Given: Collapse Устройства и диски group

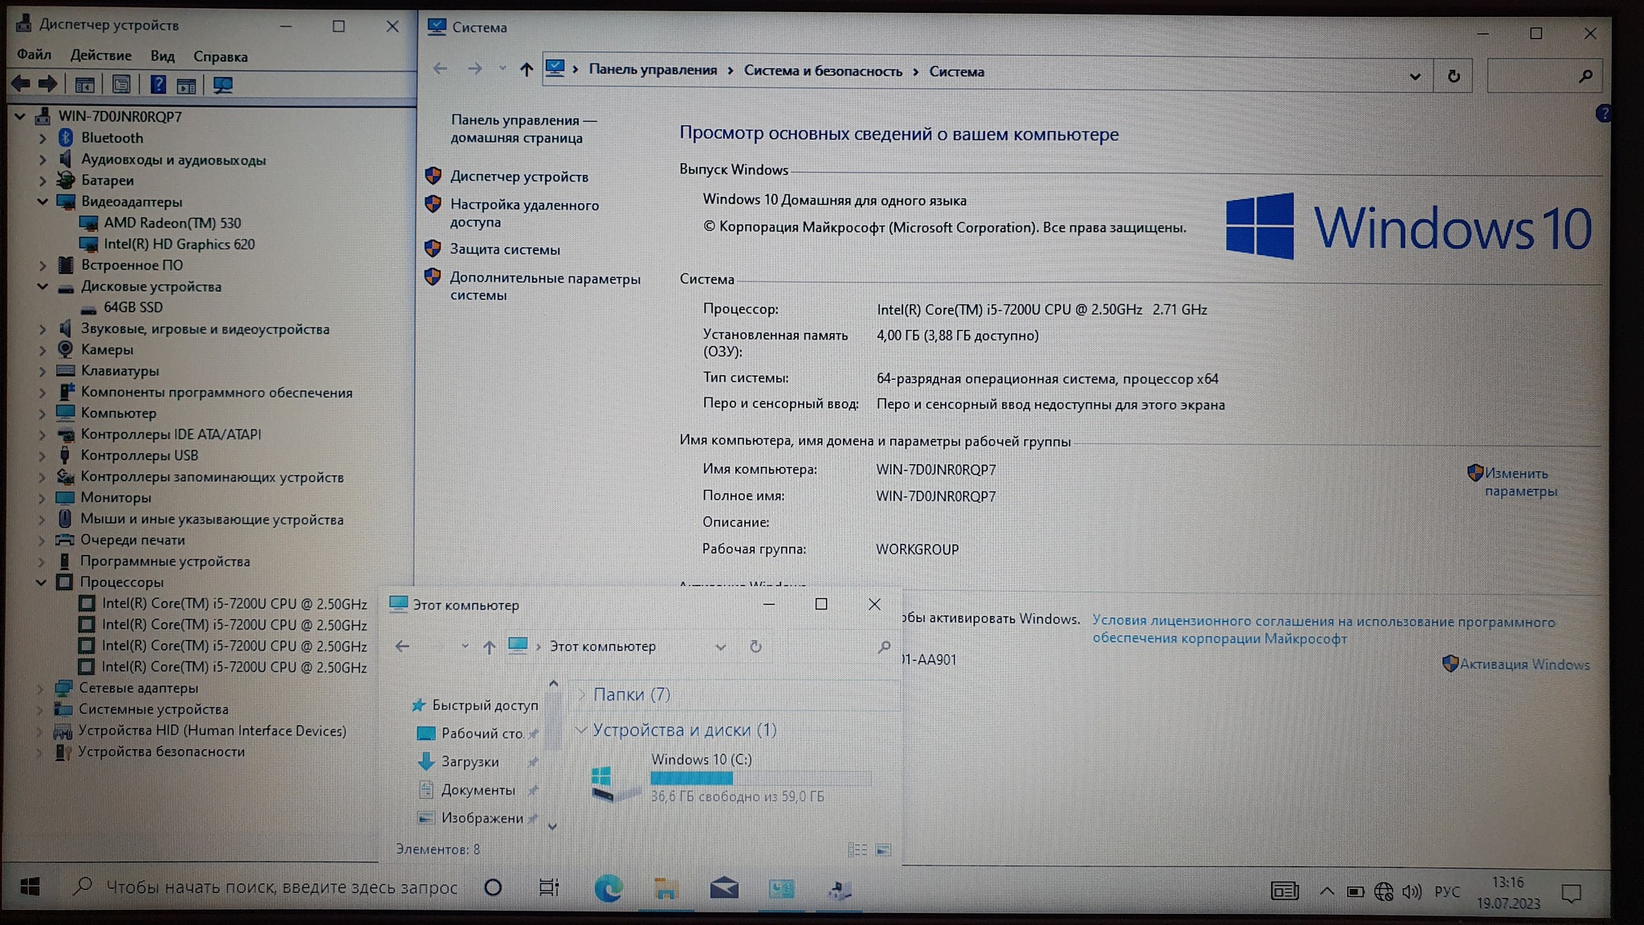Looking at the screenshot, I should (581, 730).
